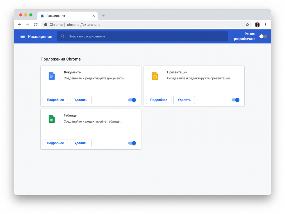Click Удалить for Презентации

pos(184,100)
